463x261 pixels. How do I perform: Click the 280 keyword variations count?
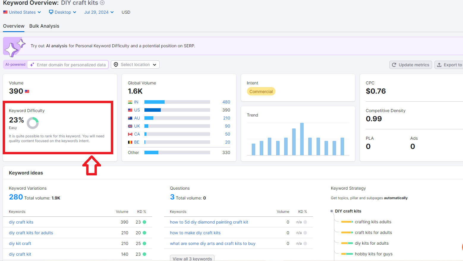pos(16,197)
